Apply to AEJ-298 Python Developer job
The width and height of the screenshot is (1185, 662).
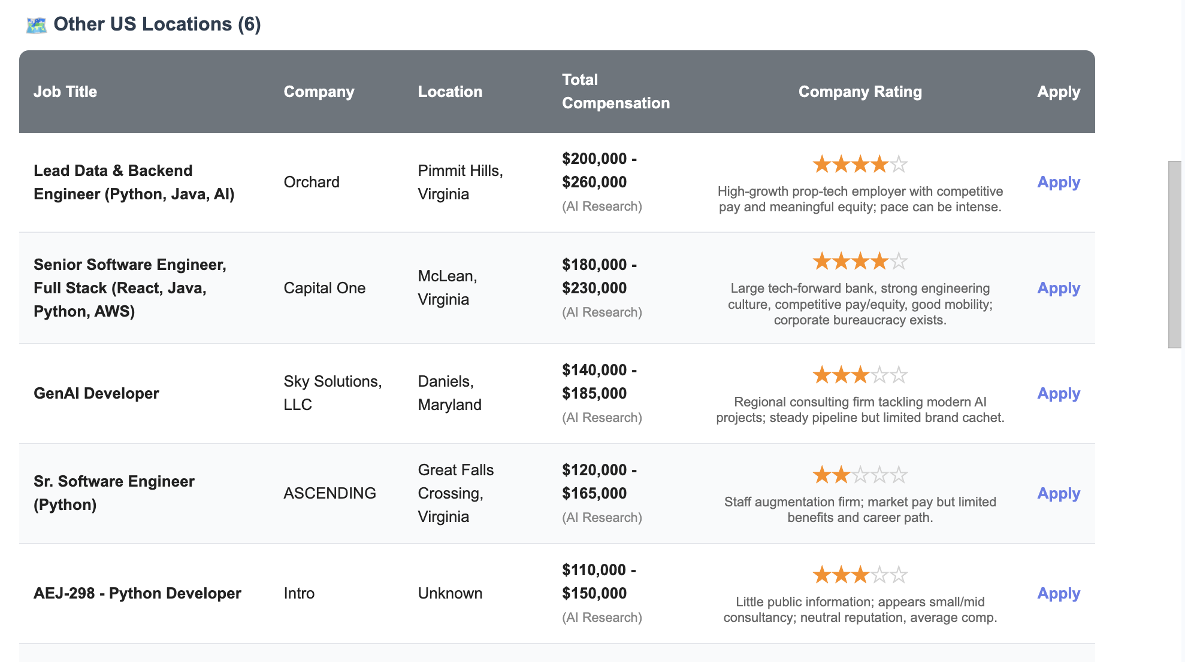pyautogui.click(x=1059, y=594)
